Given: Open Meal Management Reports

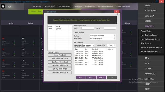Looking at the screenshot, I should point(151,47).
